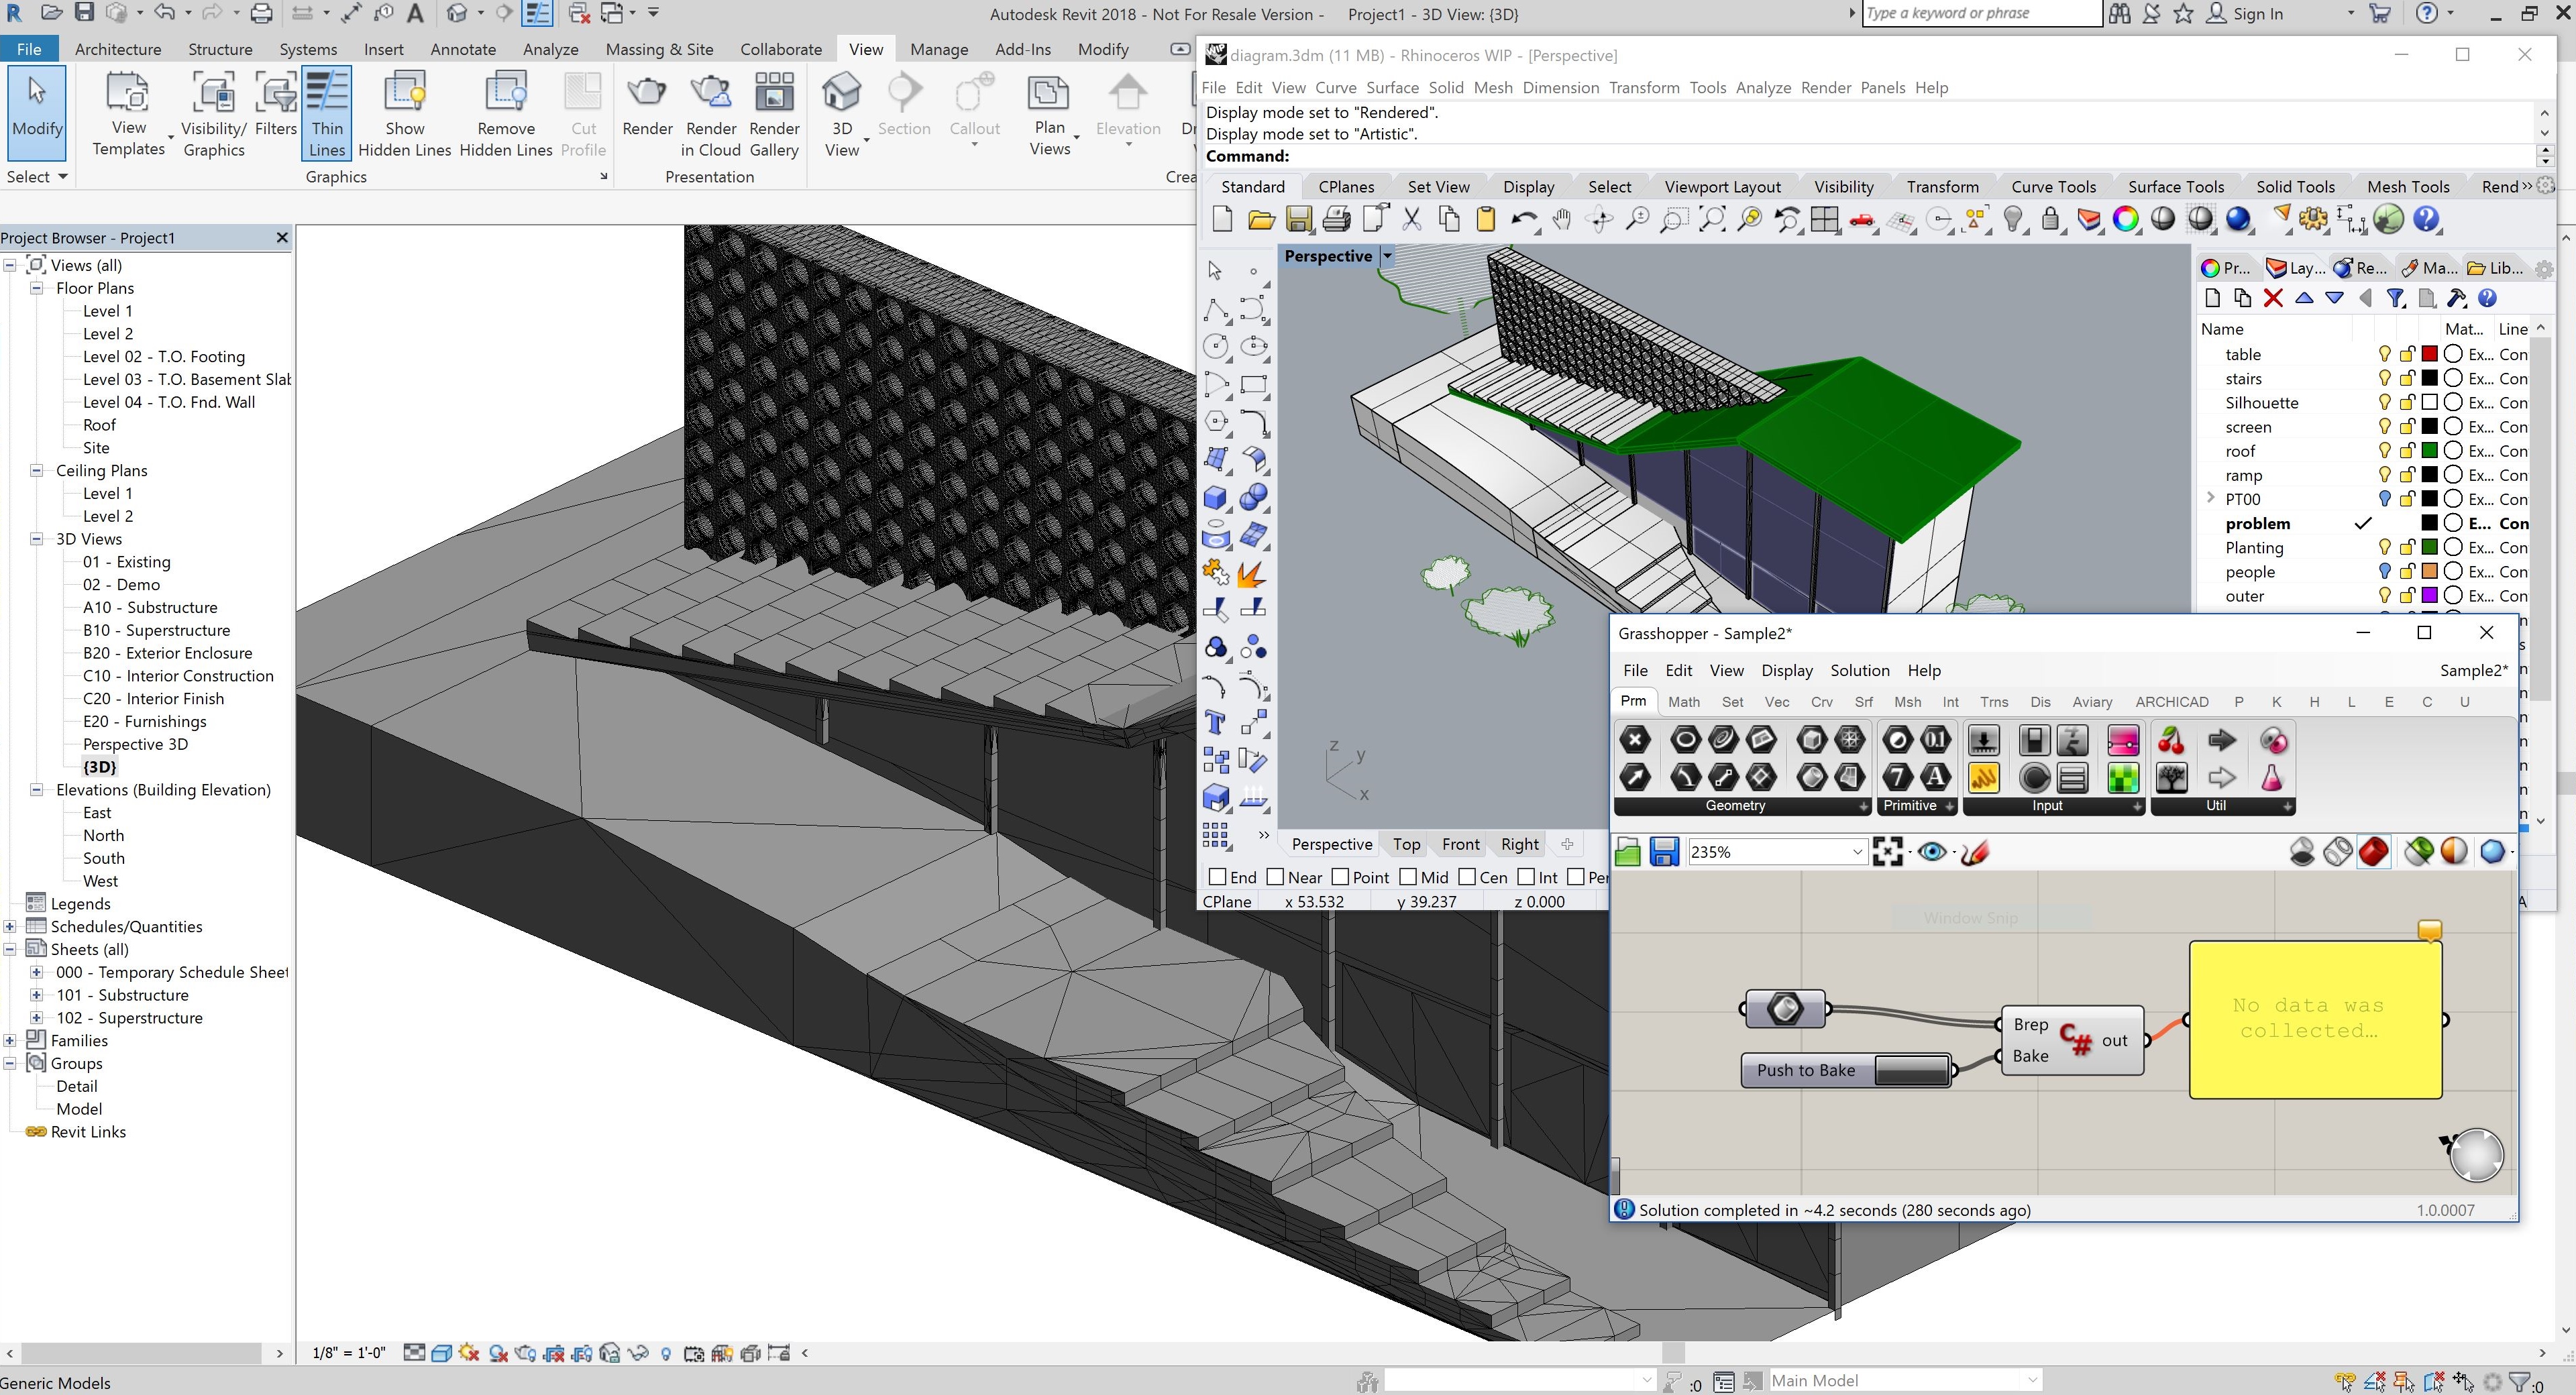Enable the Mid osnap checkbox
The image size is (2576, 1395).
1408,877
